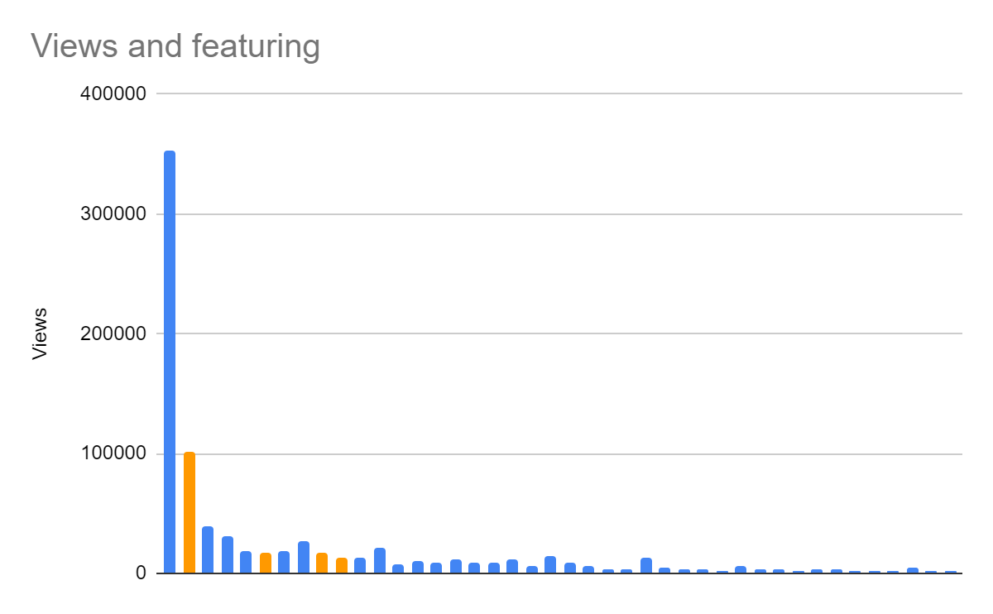This screenshot has width=993, height=614.
Task: Select the tallest blue bar
Action: (x=170, y=362)
